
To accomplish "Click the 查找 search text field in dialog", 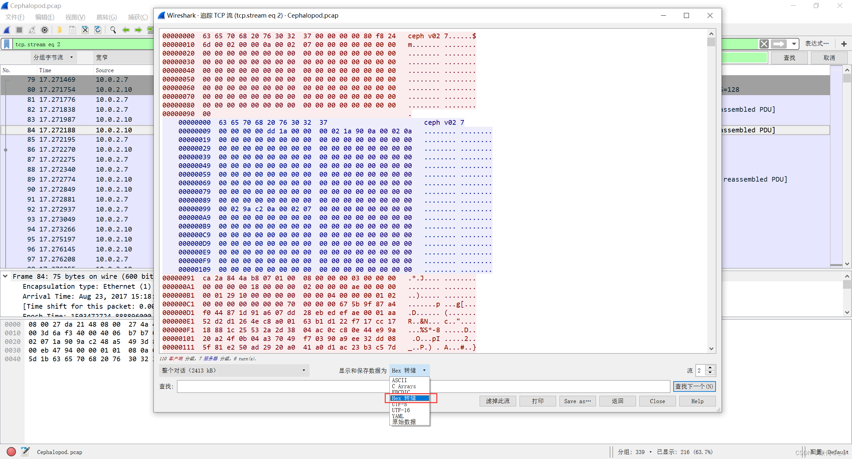I will point(423,386).
